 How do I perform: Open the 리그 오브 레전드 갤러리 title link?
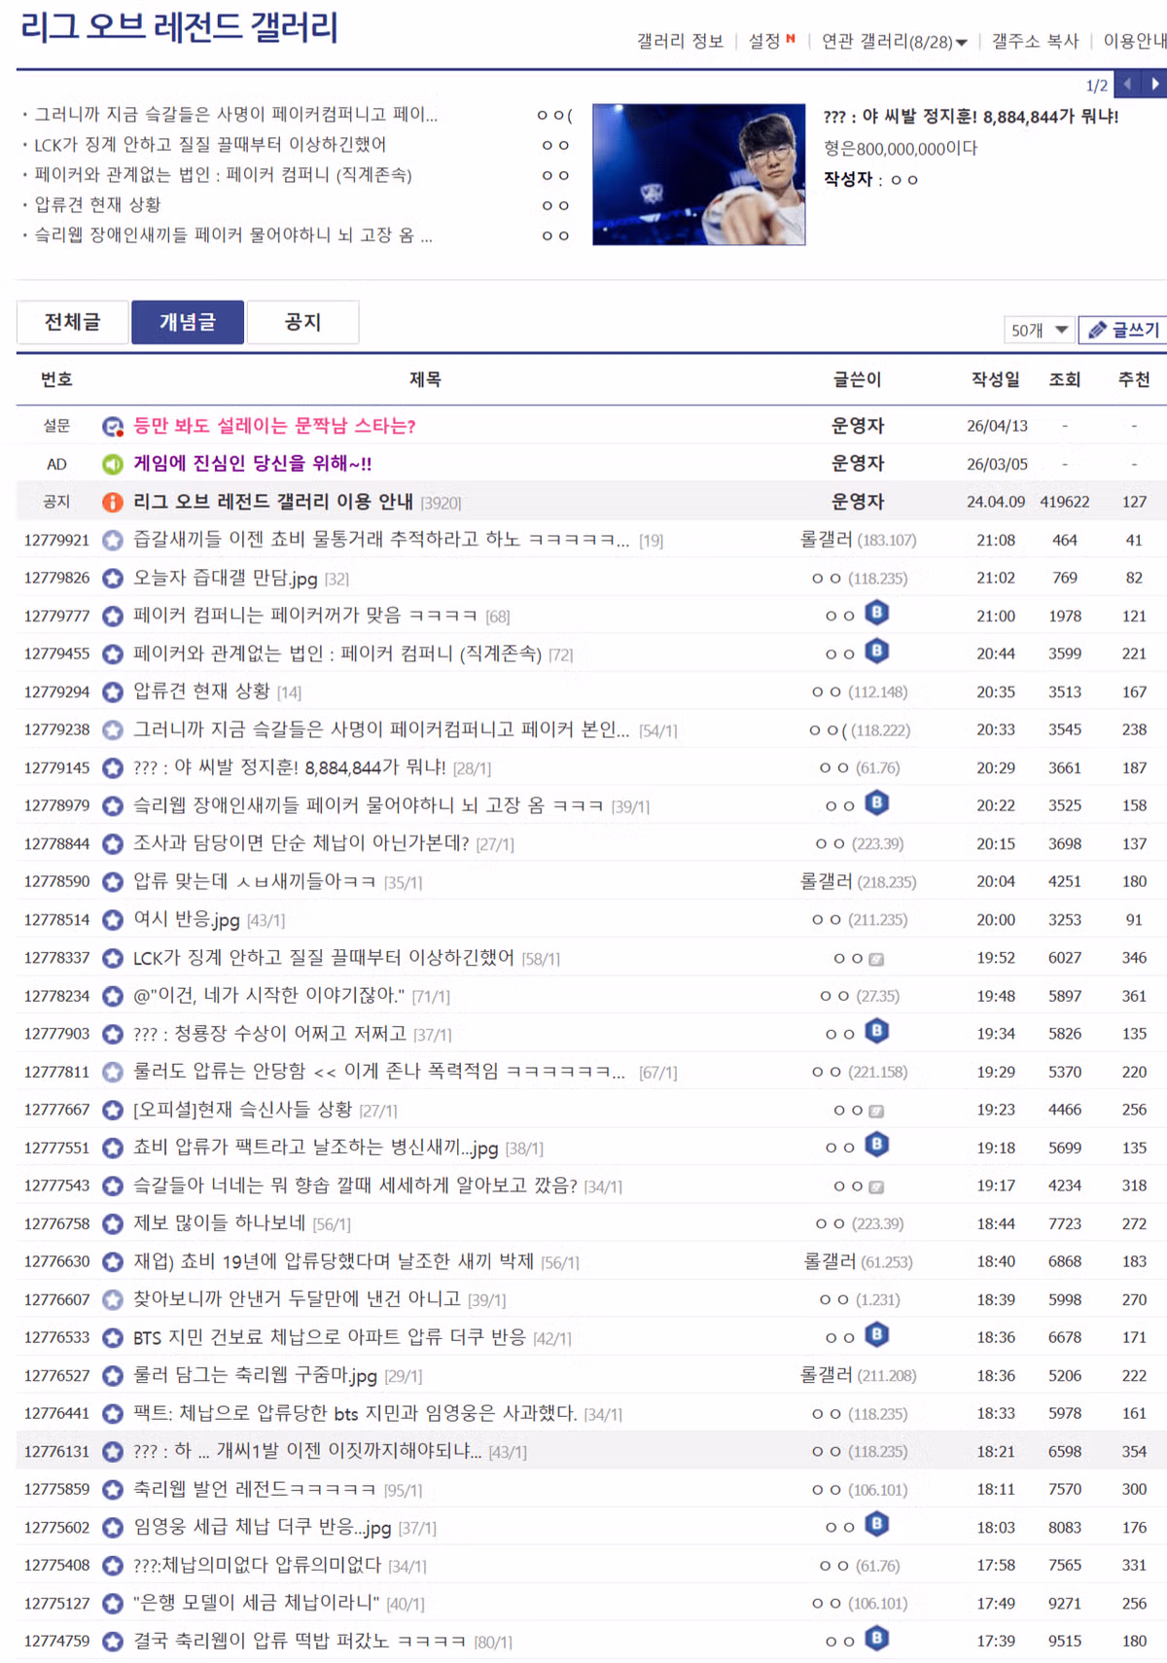(x=179, y=27)
